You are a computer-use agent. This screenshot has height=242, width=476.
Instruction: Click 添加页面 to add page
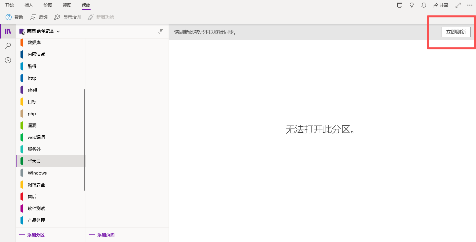pyautogui.click(x=102, y=235)
